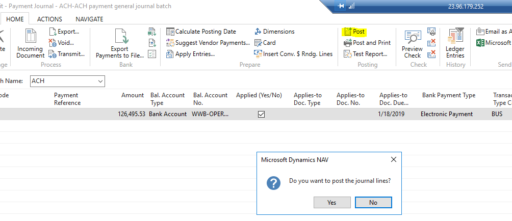
Task: Click the IP address 23.96.179.252 label
Action: 466,7
